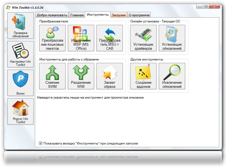Open the WIM split tool

81,76
